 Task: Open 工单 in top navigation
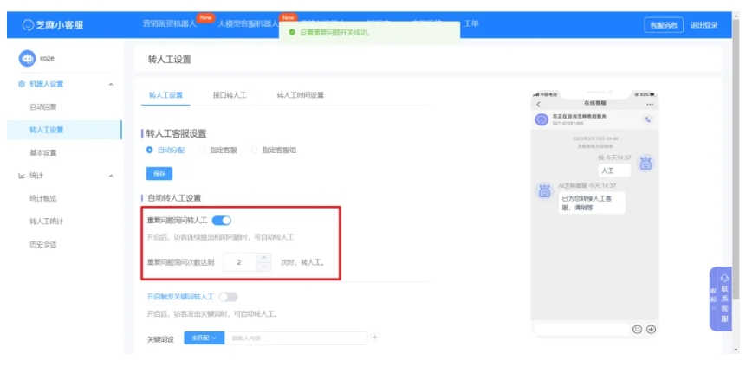point(471,23)
